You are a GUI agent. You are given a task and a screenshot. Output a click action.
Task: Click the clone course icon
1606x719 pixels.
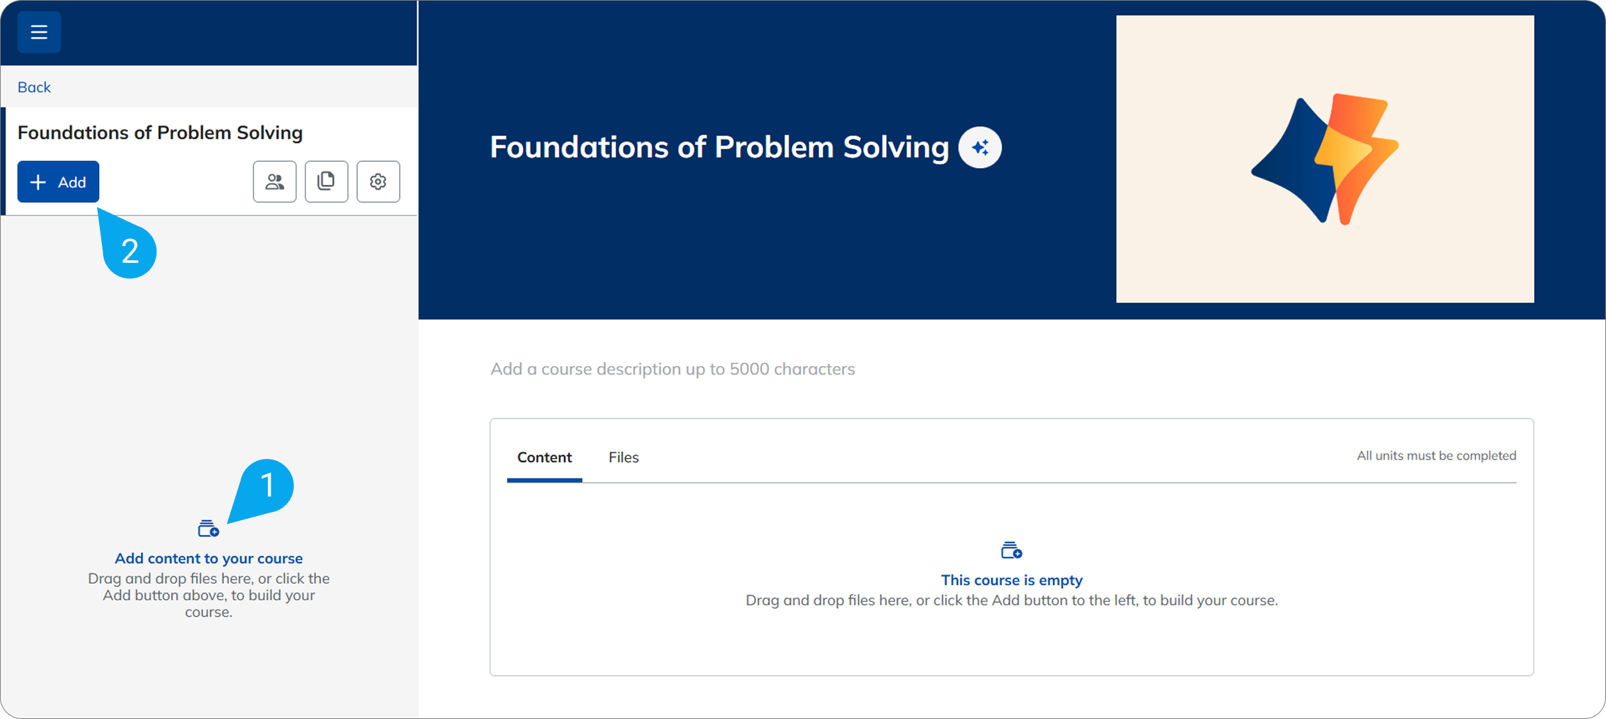click(327, 182)
